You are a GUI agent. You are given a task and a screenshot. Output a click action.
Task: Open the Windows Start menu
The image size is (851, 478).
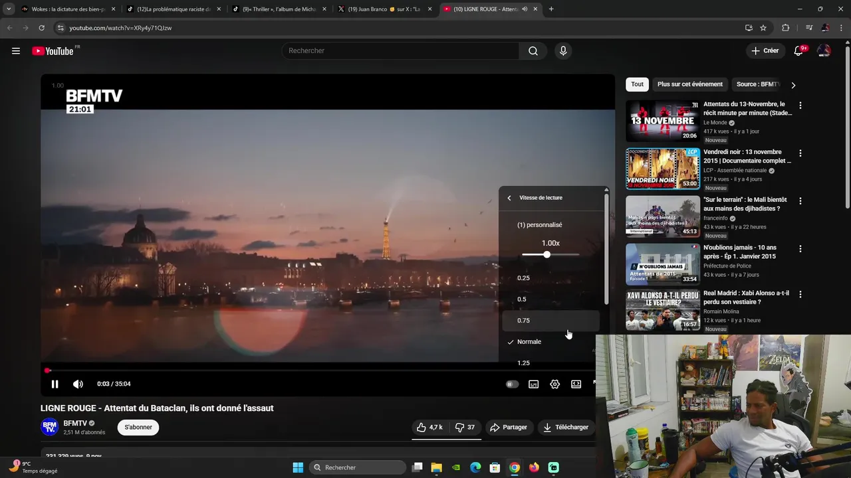(x=298, y=467)
